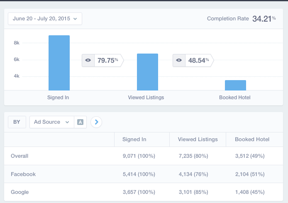Click the eye icon beside 79.75%
Screen dimensions: 288x203
(88, 60)
